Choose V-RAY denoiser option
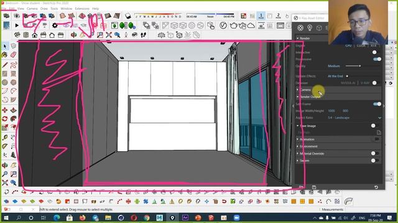398x223 pixels. click(365, 83)
